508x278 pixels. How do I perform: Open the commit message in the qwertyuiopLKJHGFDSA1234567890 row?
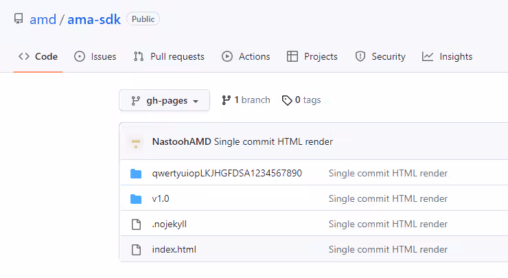coord(388,173)
